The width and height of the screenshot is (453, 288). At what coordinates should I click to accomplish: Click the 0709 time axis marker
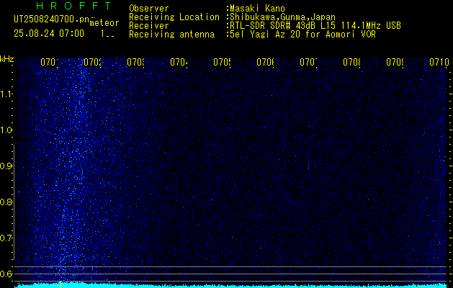click(395, 62)
